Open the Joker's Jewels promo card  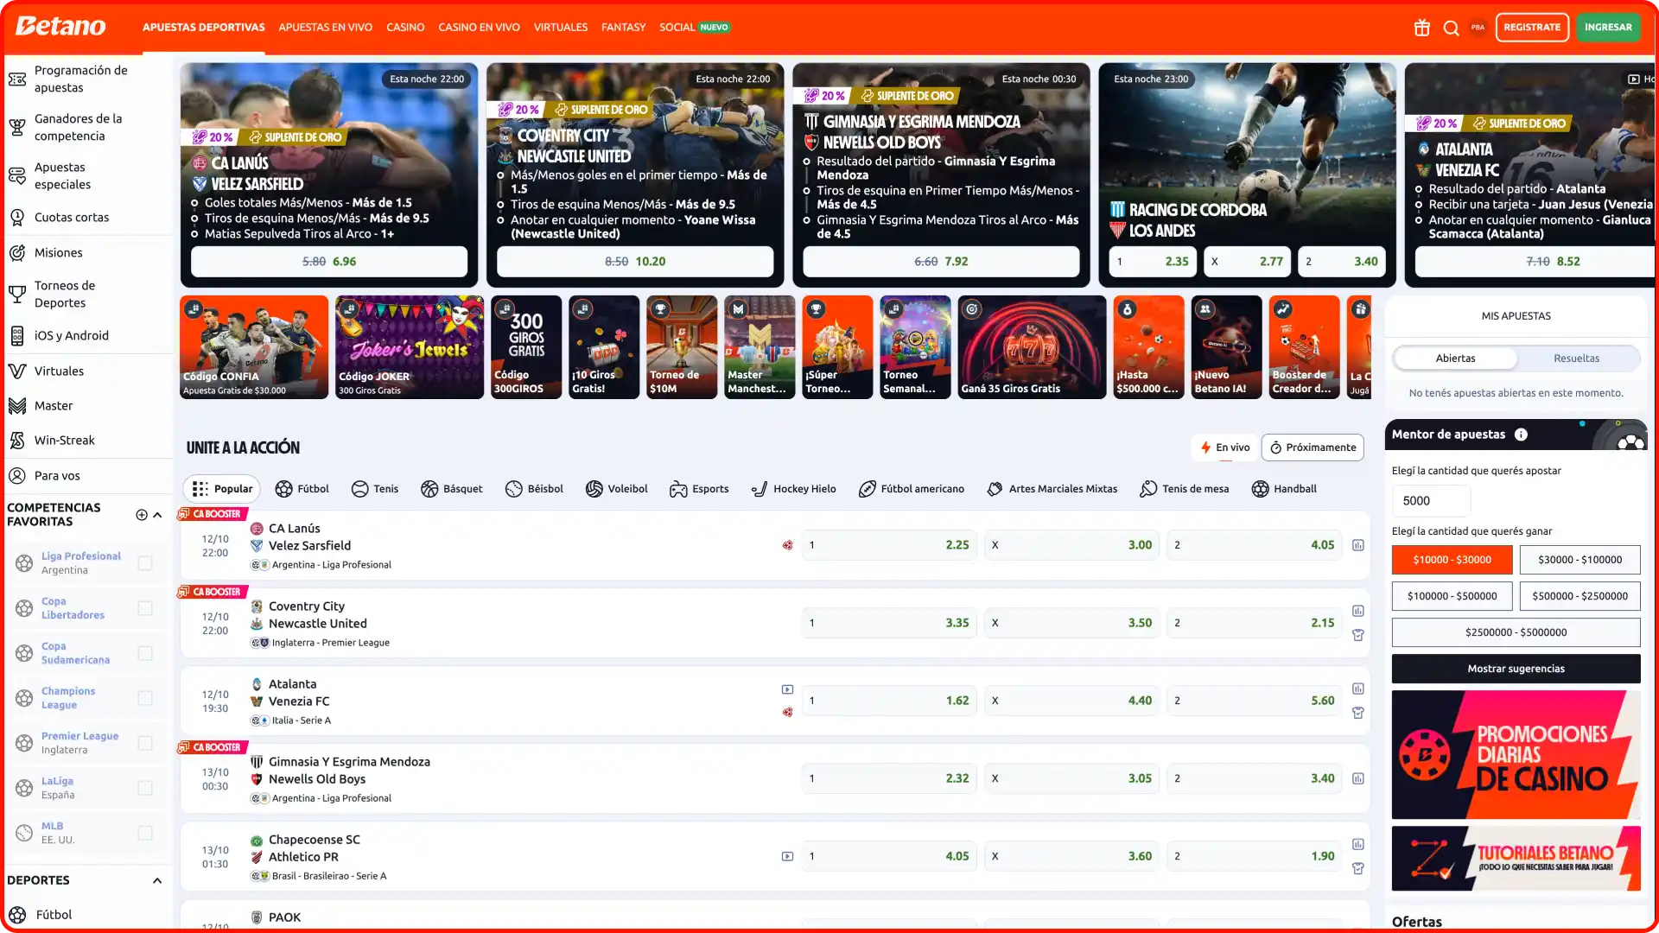pyautogui.click(x=410, y=347)
